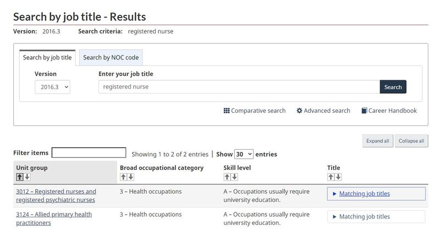This screenshot has width=440, height=236.
Task: Click the dark Search button
Action: click(x=393, y=87)
